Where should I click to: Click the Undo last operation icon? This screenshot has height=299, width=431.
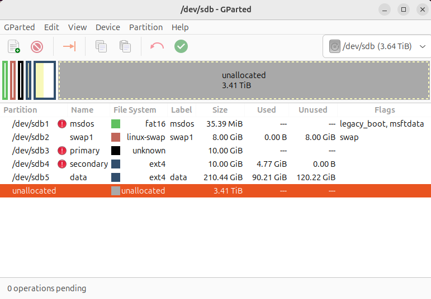[x=157, y=46]
